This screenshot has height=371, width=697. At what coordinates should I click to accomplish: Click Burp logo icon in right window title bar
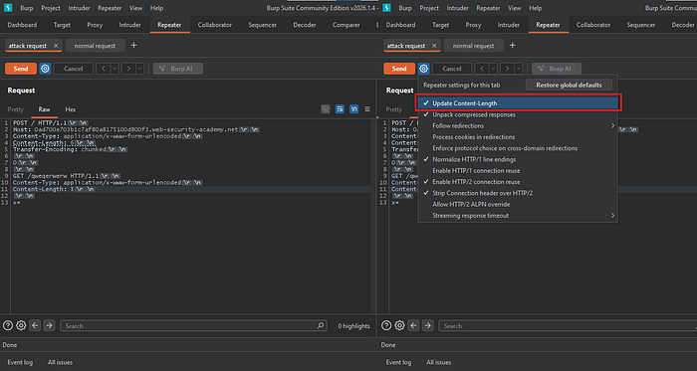pos(386,8)
